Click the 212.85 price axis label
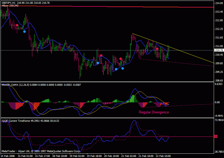 [219, 20]
